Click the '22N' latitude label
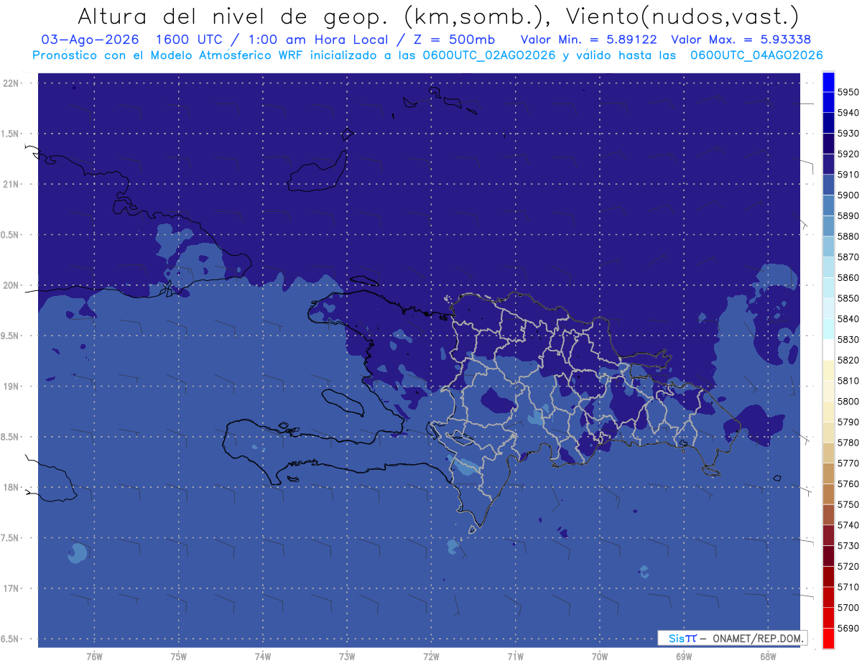The width and height of the screenshot is (862, 666). pyautogui.click(x=11, y=83)
